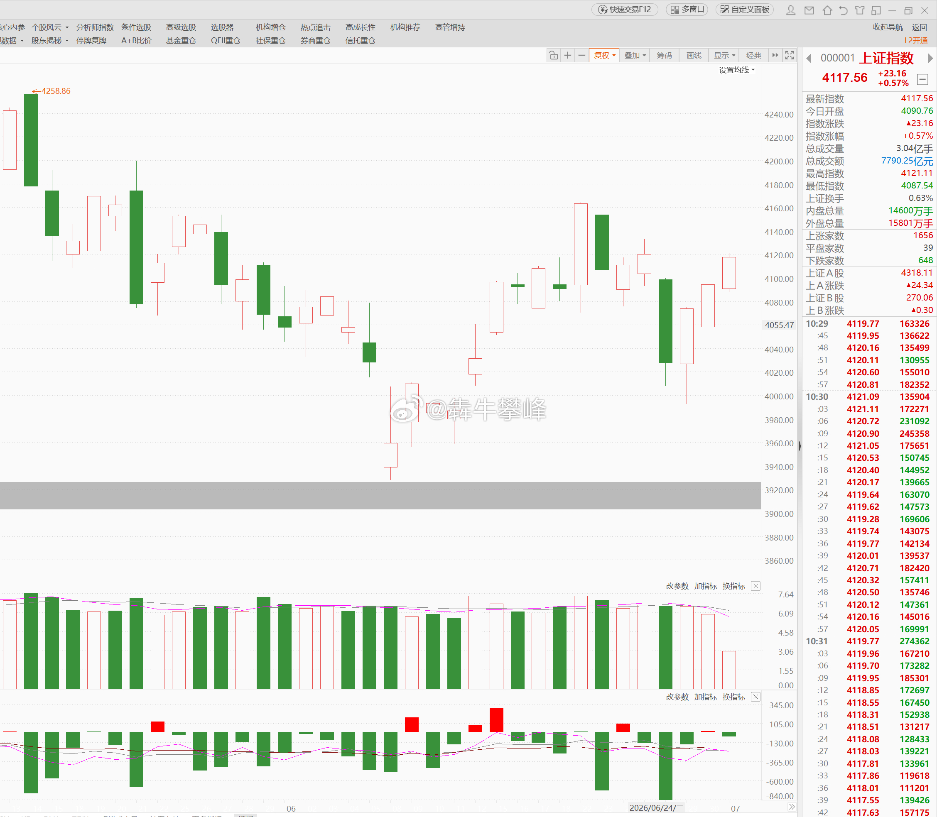Click the 快速交易F12 button

625,9
